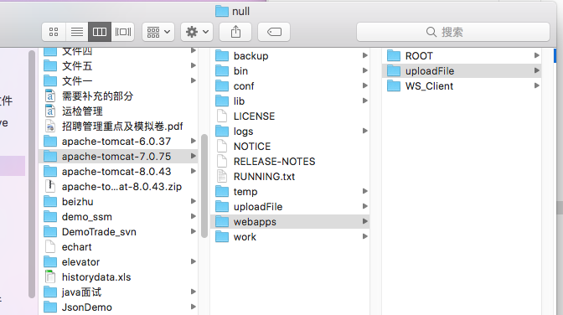Image resolution: width=563 pixels, height=315 pixels.
Task: Switch to list view
Action: pos(77,32)
